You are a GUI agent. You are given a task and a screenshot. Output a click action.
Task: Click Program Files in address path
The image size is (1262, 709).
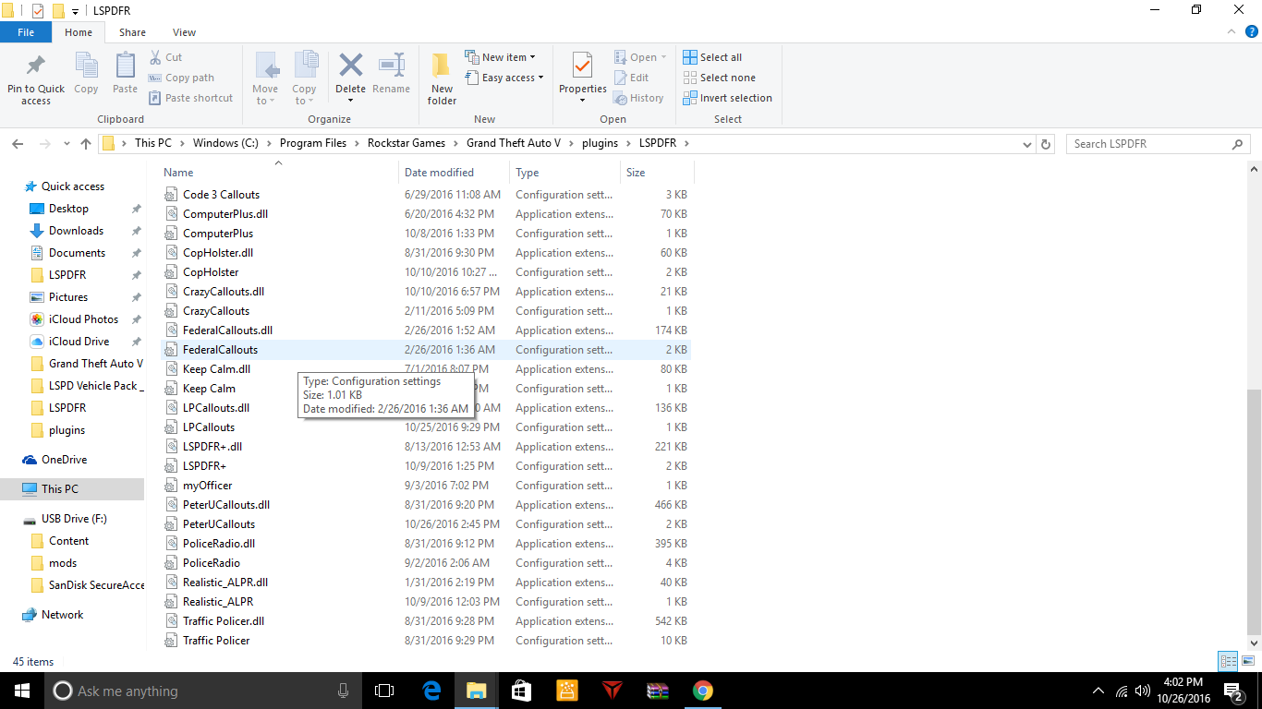point(313,143)
